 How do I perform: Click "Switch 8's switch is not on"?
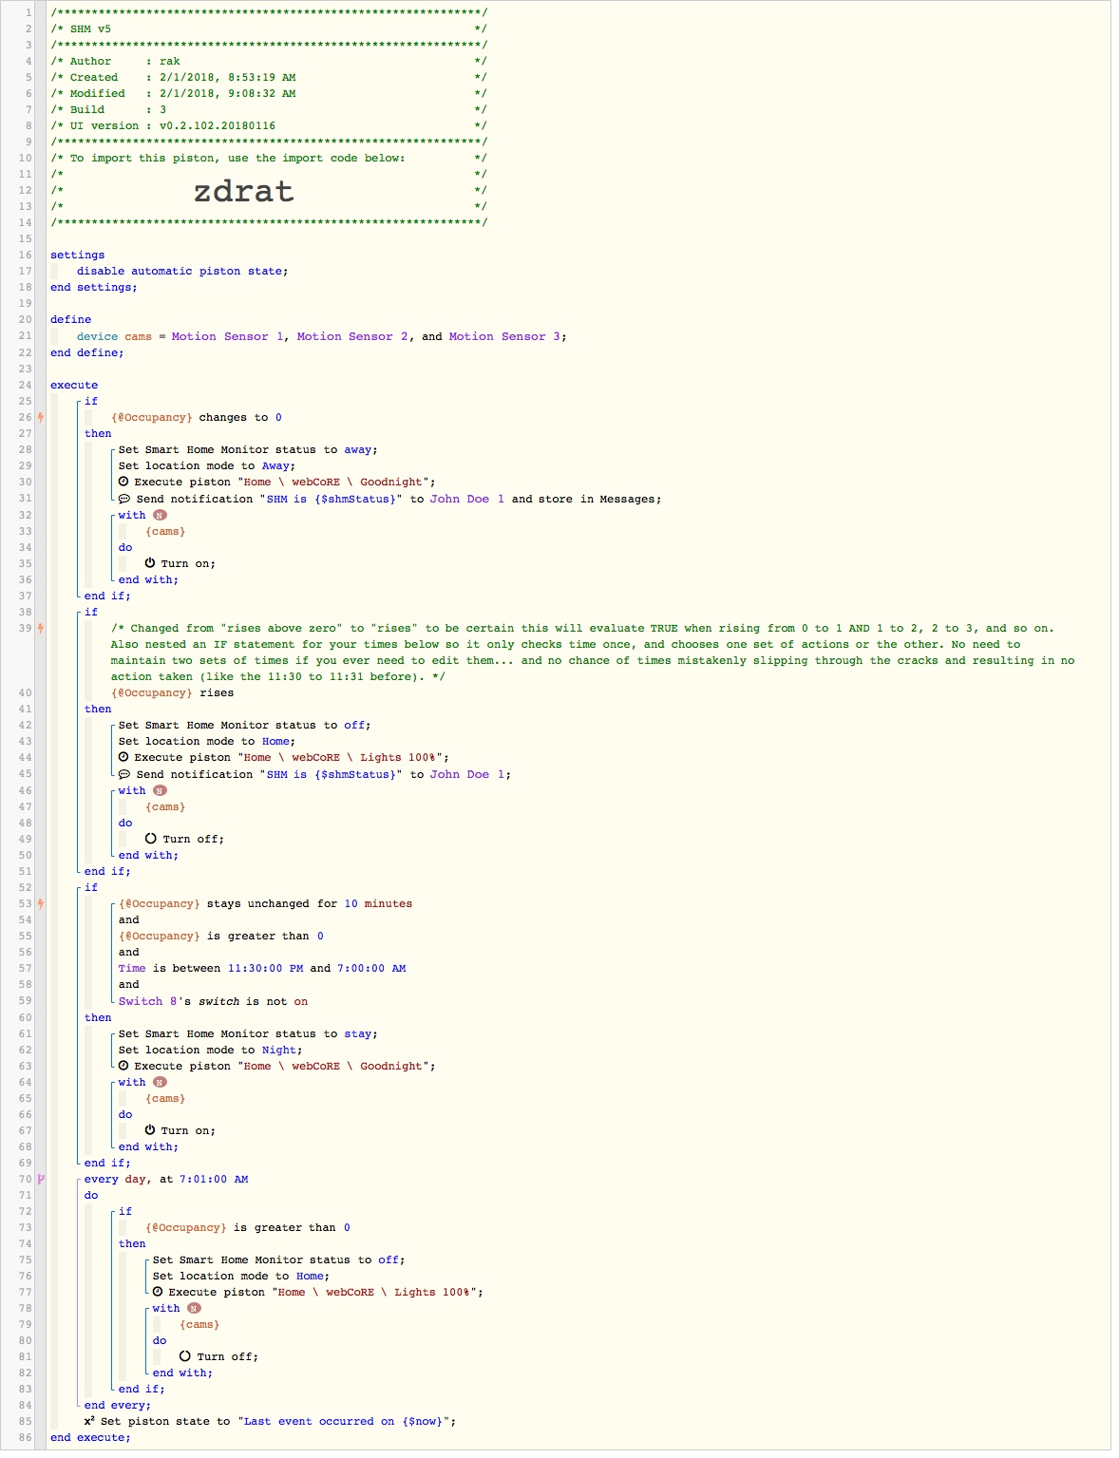tap(214, 1002)
